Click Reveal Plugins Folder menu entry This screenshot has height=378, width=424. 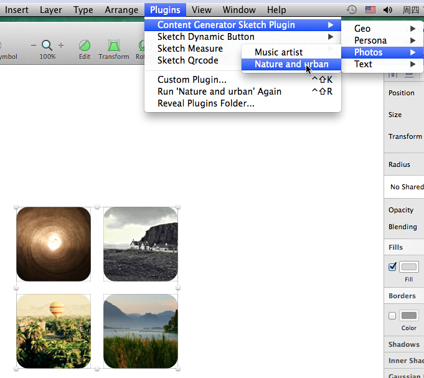tap(205, 103)
